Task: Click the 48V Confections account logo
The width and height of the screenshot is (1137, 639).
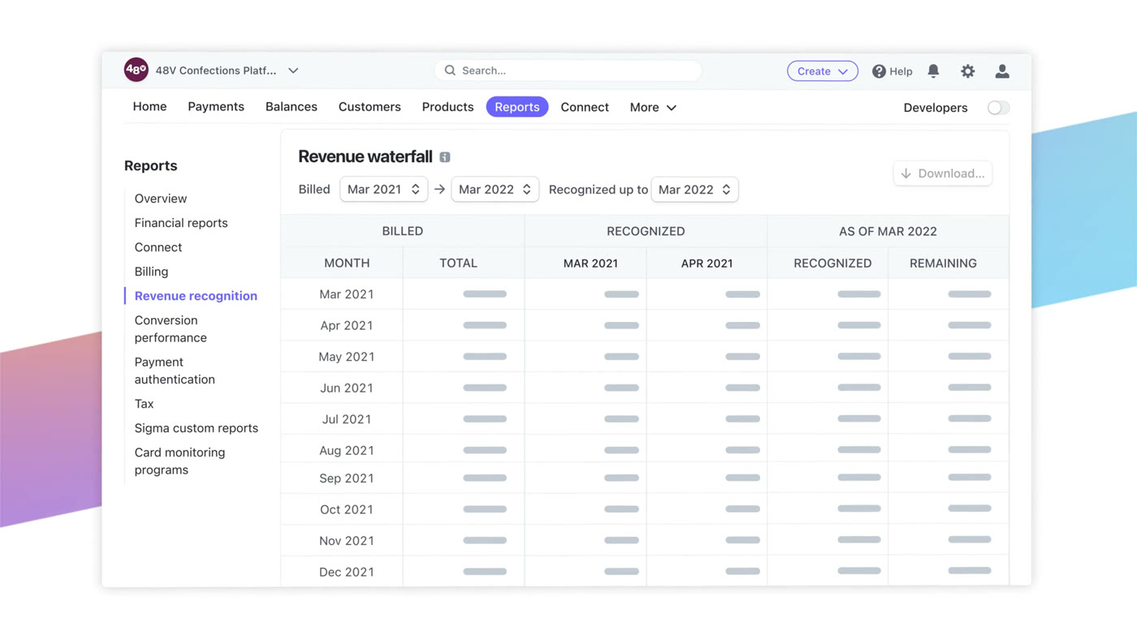Action: click(x=136, y=70)
